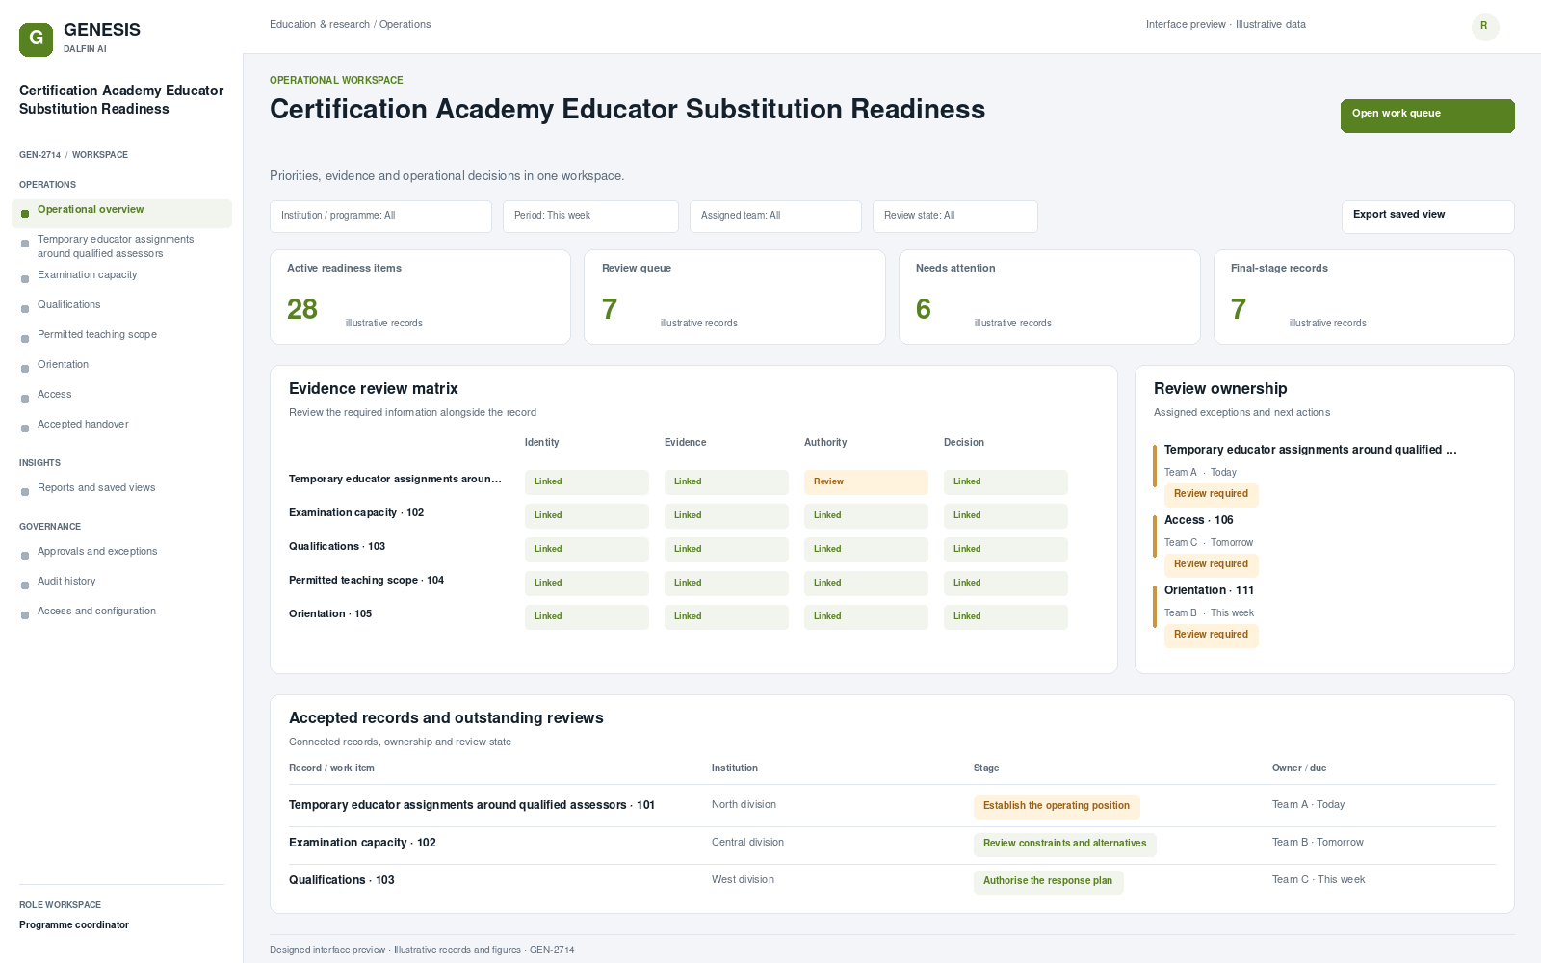This screenshot has width=1541, height=963.
Task: Open the Period: This week filter
Action: [x=590, y=217]
